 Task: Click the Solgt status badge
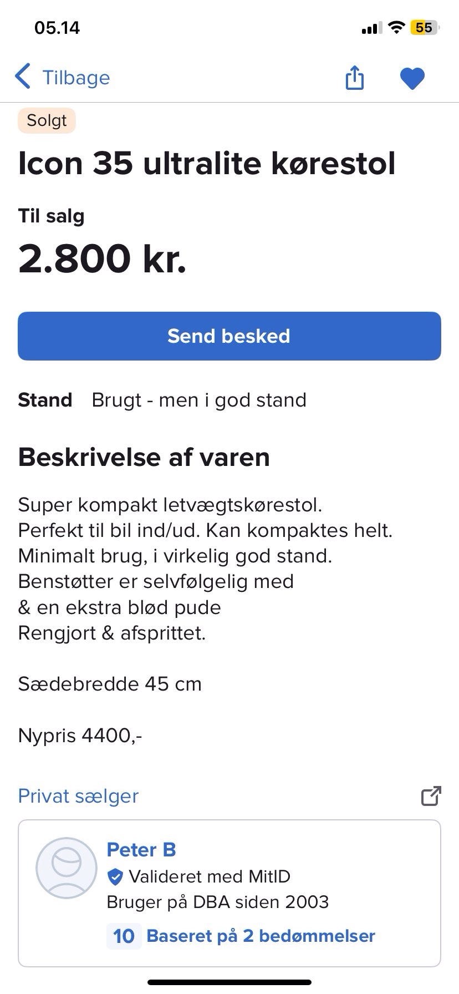[47, 120]
